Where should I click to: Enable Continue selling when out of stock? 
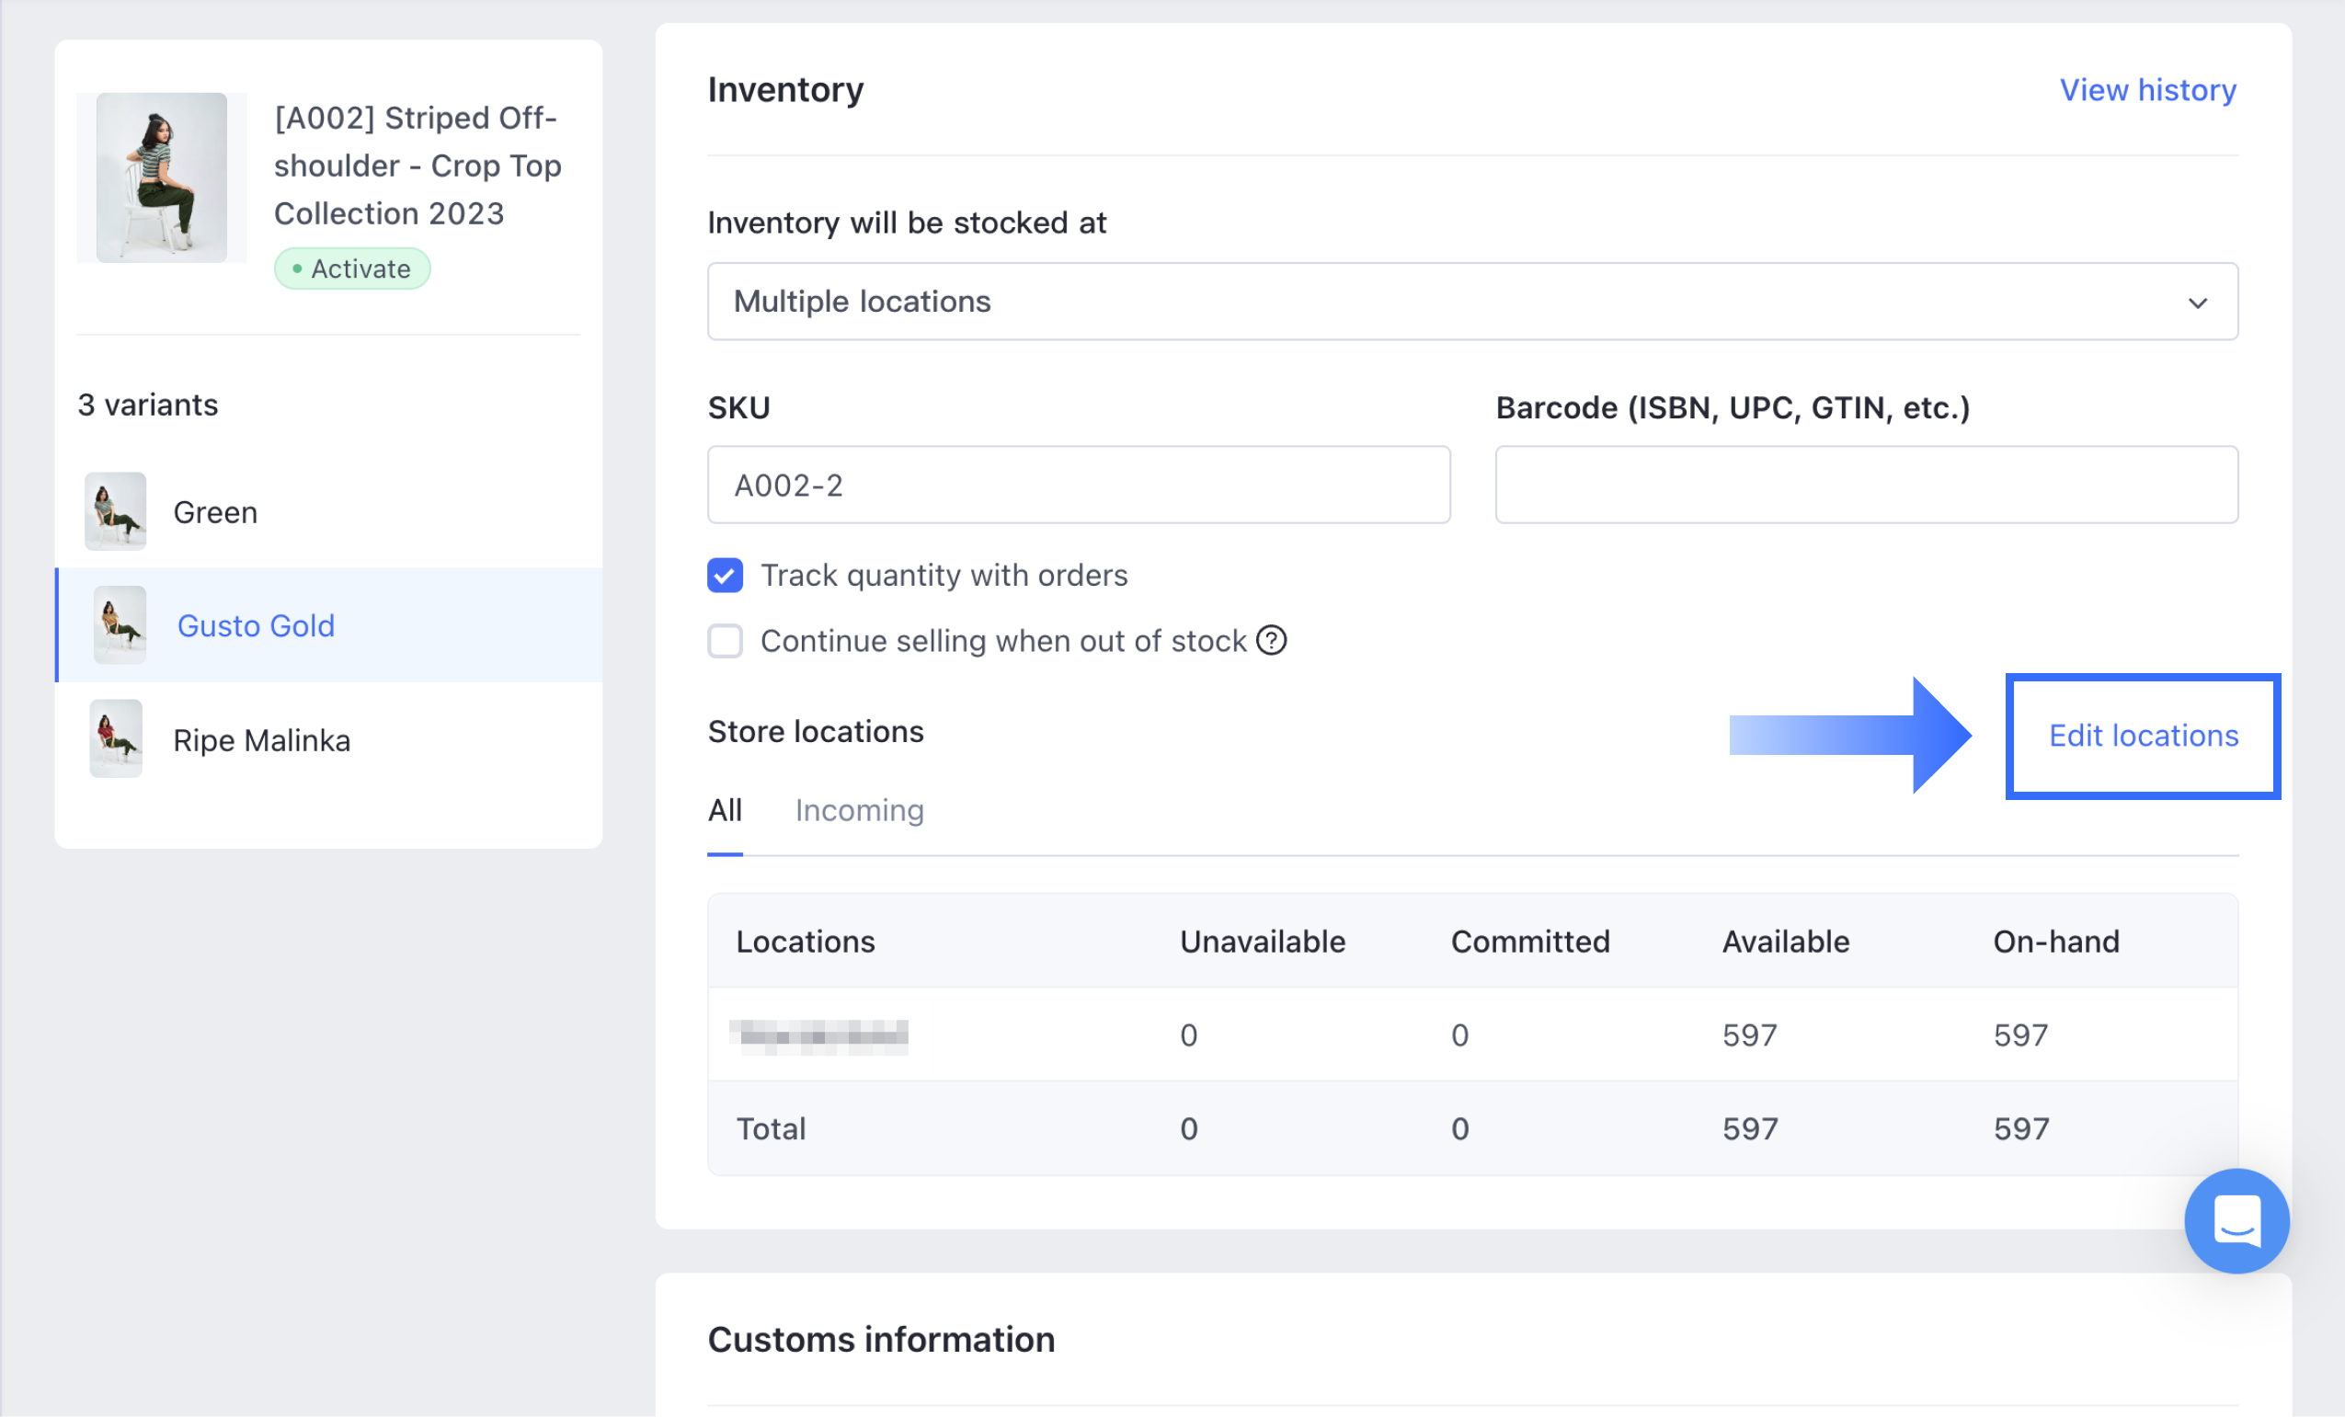point(725,641)
